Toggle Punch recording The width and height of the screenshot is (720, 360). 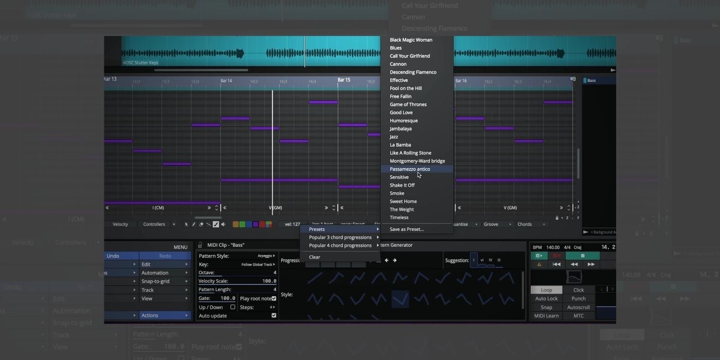(579, 298)
